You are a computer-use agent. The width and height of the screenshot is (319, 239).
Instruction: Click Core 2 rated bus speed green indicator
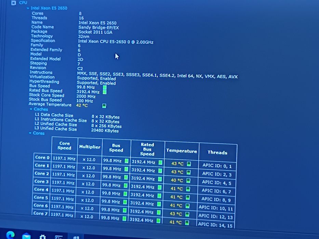(x=160, y=179)
